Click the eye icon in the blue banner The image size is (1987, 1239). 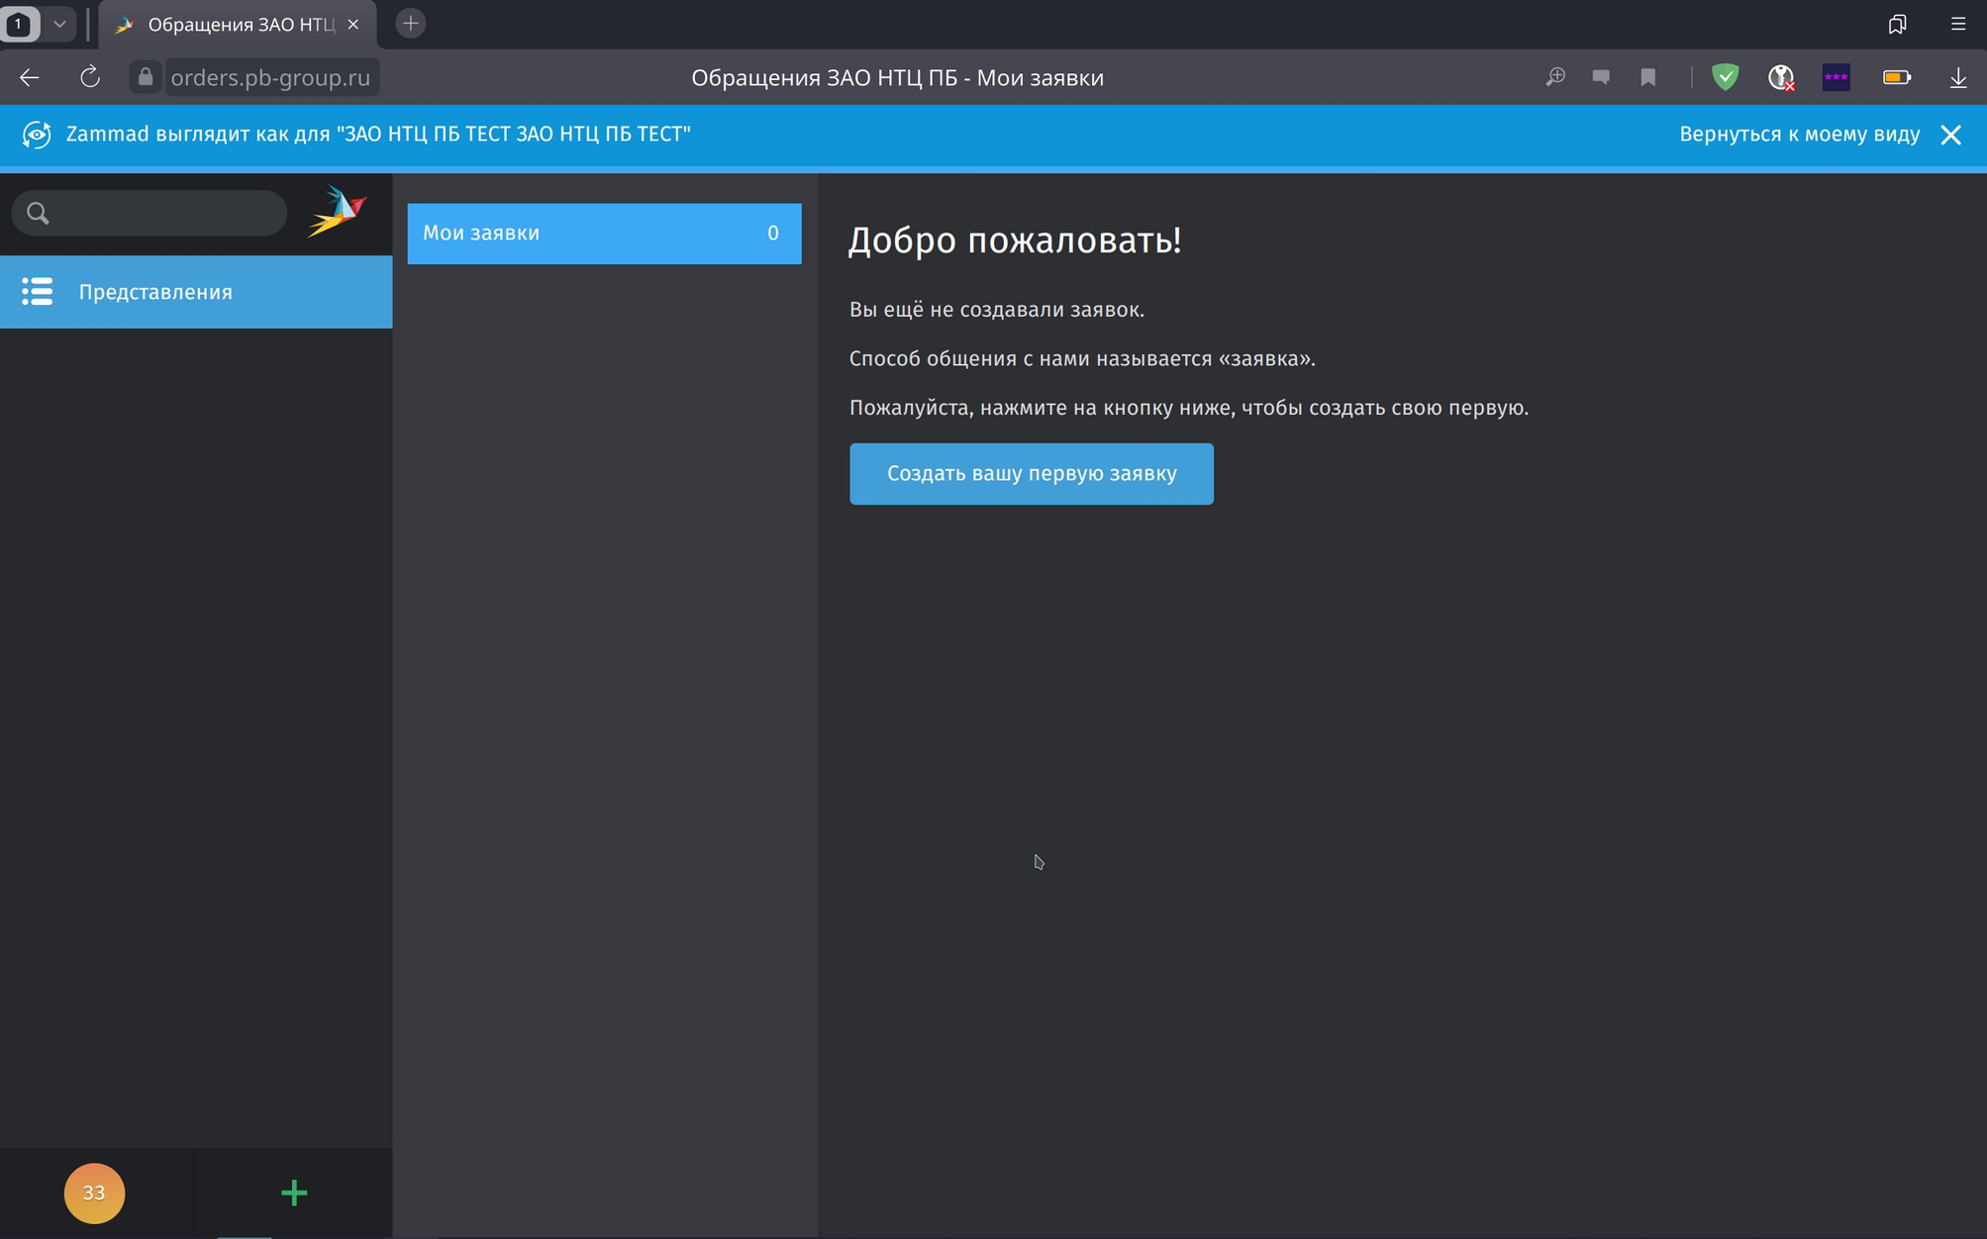pyautogui.click(x=37, y=135)
